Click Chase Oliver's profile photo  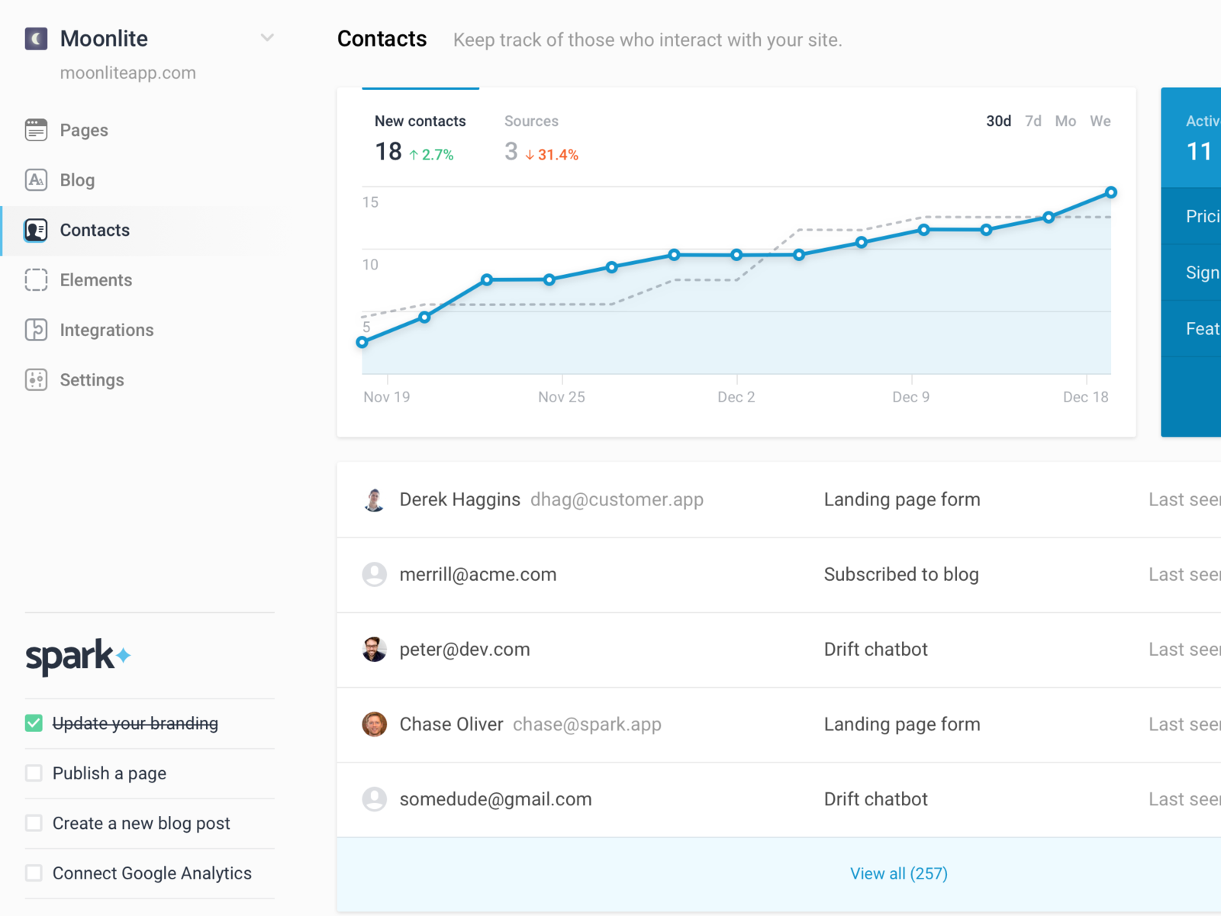click(374, 724)
